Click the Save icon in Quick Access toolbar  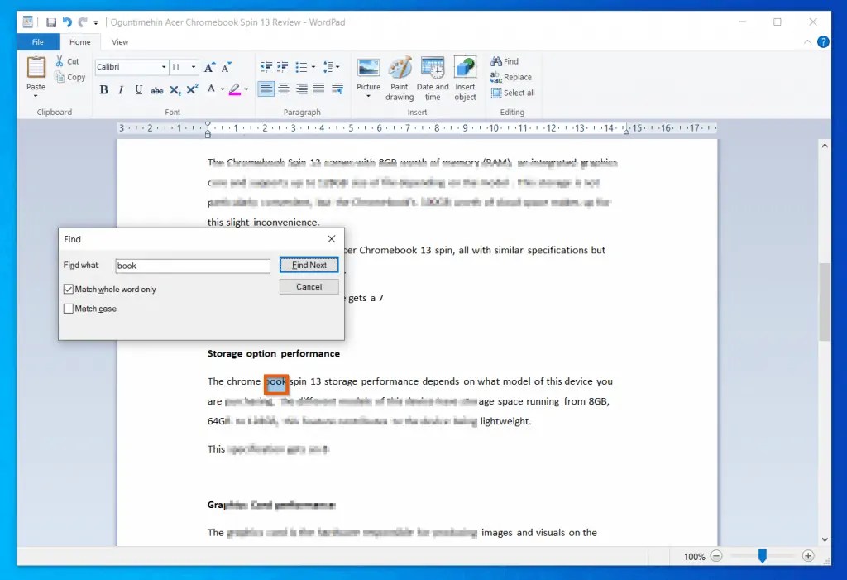[x=51, y=22]
